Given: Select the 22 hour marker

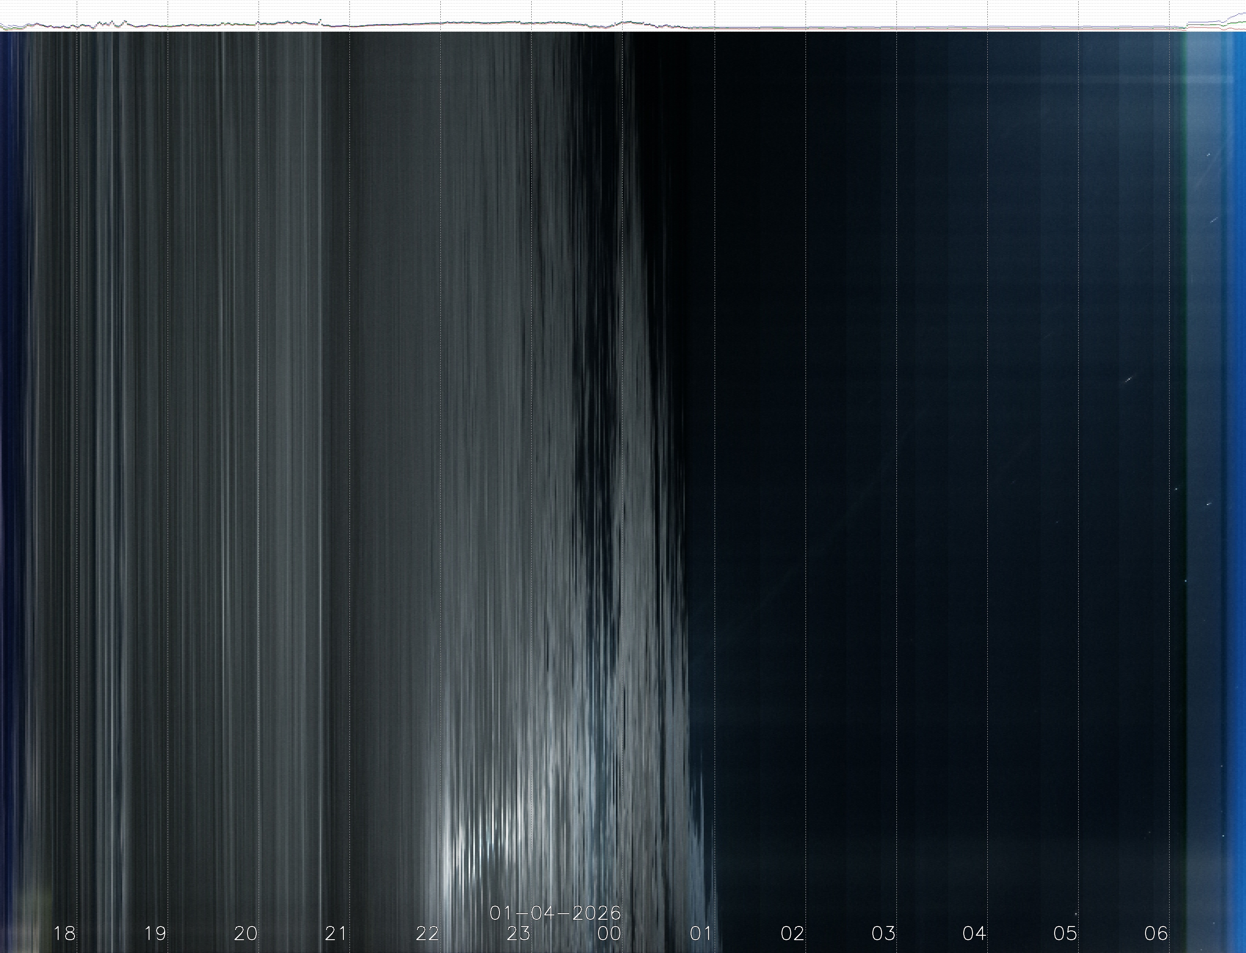Looking at the screenshot, I should pyautogui.click(x=428, y=933).
